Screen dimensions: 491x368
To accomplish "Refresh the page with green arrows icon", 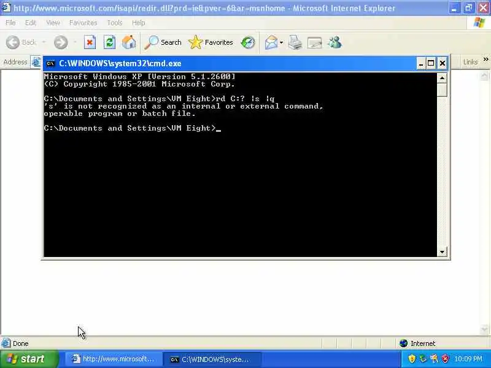I will [x=109, y=42].
